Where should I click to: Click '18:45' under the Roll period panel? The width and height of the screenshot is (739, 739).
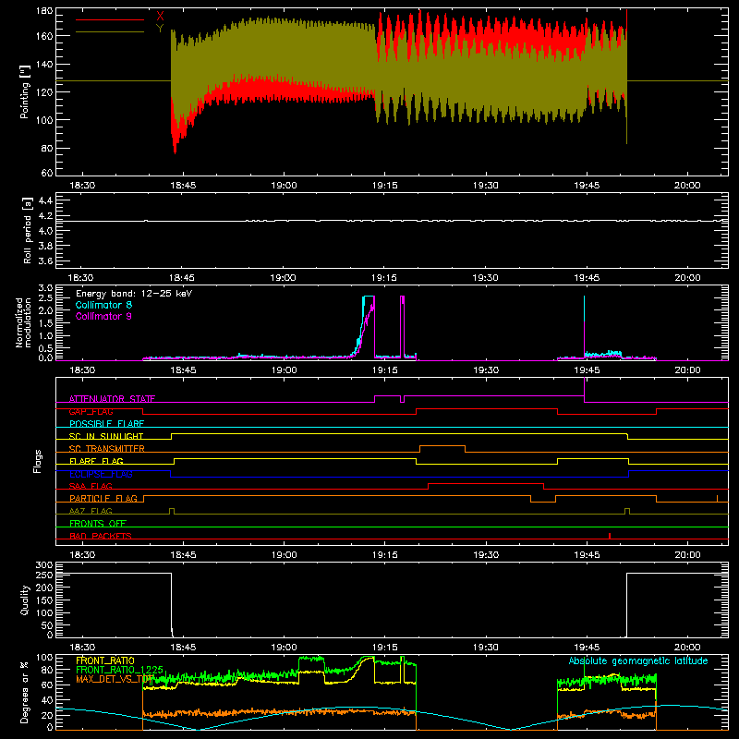(x=182, y=278)
